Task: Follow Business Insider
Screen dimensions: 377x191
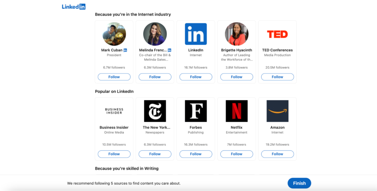Action: click(114, 154)
